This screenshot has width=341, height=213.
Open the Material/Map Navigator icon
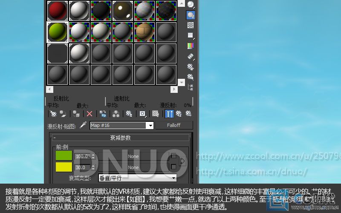click(x=191, y=87)
